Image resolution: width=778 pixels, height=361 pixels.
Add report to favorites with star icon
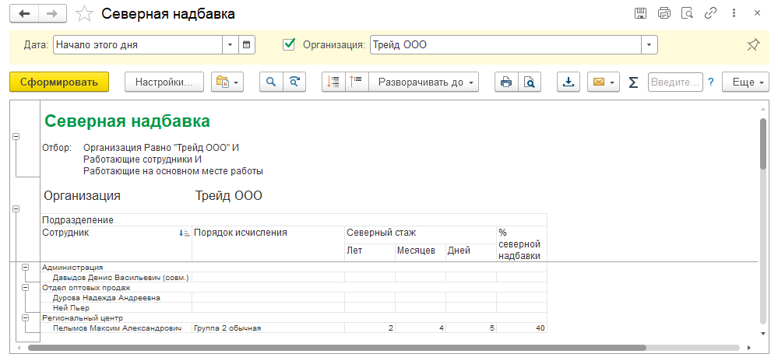(x=86, y=14)
